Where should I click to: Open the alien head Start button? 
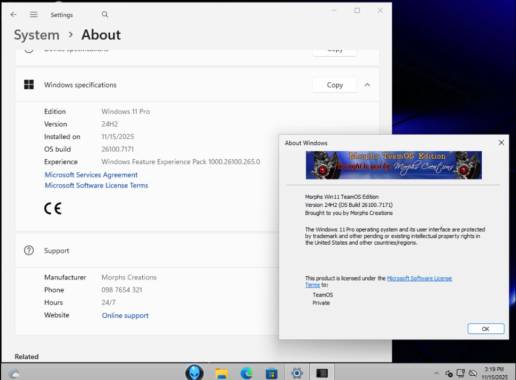pos(194,373)
